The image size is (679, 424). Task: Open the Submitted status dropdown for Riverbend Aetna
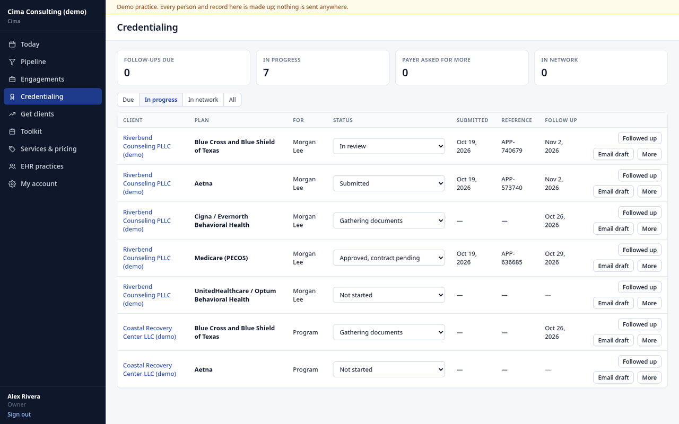(x=389, y=183)
